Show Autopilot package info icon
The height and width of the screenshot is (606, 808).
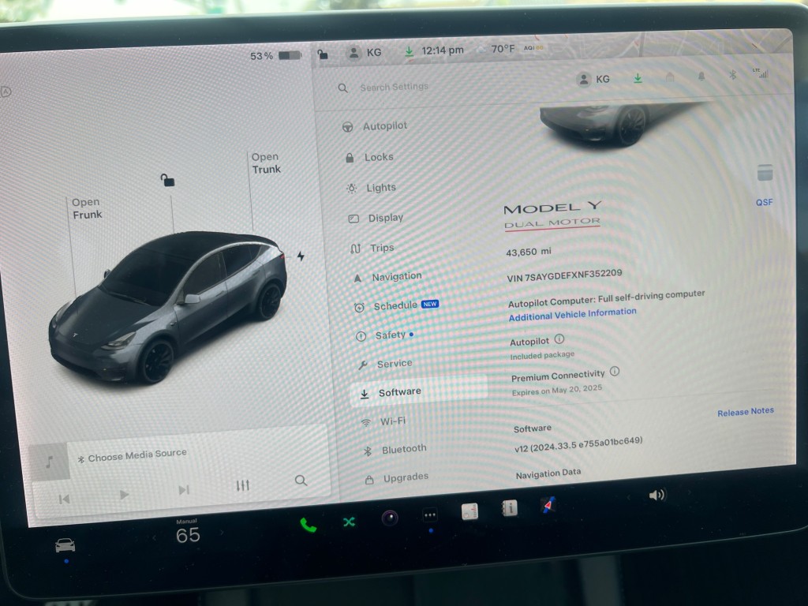point(559,339)
